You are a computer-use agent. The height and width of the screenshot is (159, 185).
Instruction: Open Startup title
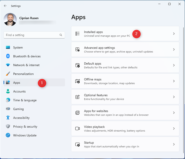(x=89, y=143)
